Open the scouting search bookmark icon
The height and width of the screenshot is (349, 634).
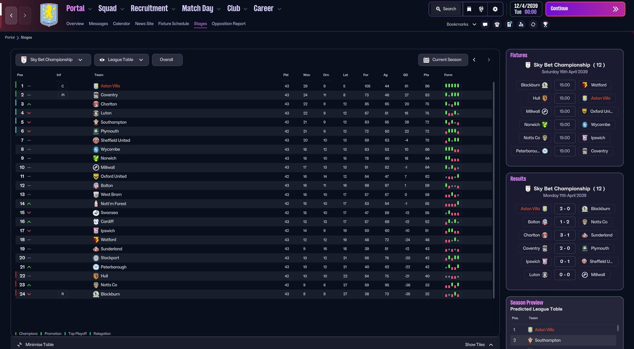521,24
